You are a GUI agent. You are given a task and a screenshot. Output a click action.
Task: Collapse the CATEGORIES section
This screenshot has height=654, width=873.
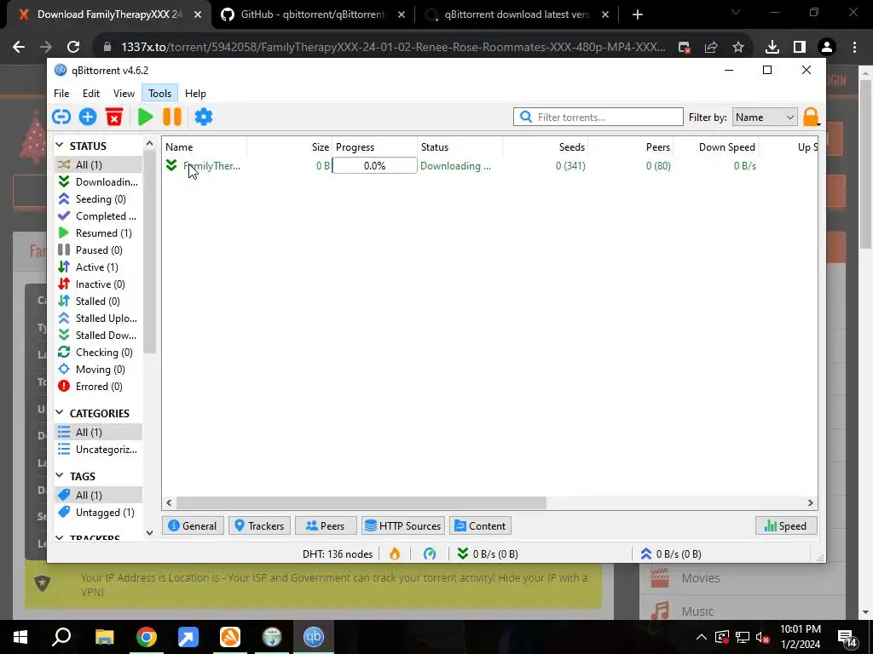pyautogui.click(x=60, y=413)
